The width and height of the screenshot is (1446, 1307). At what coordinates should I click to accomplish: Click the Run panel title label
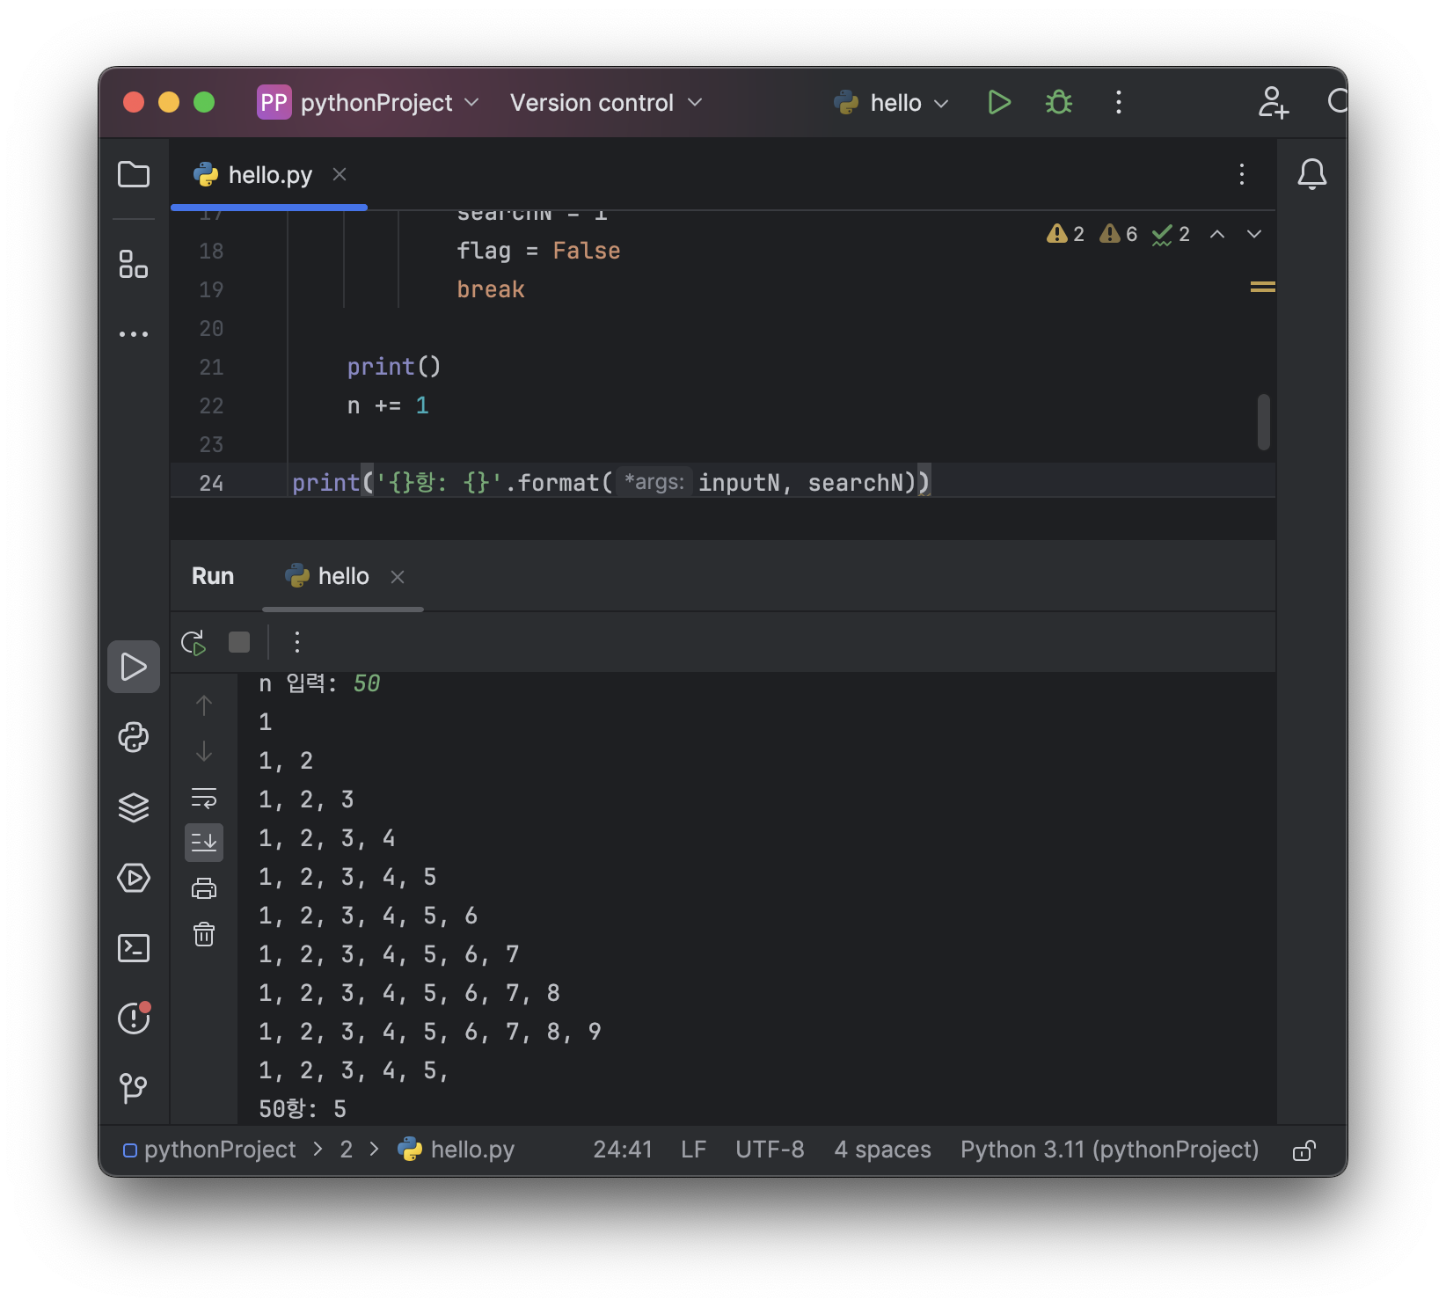tap(213, 576)
